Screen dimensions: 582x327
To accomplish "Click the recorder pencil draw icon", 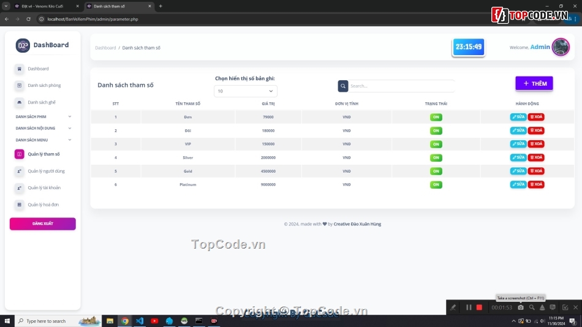I will 453,307.
